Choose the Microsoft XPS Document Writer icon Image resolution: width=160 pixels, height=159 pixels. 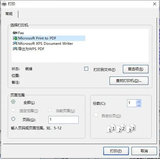click(x=15, y=44)
